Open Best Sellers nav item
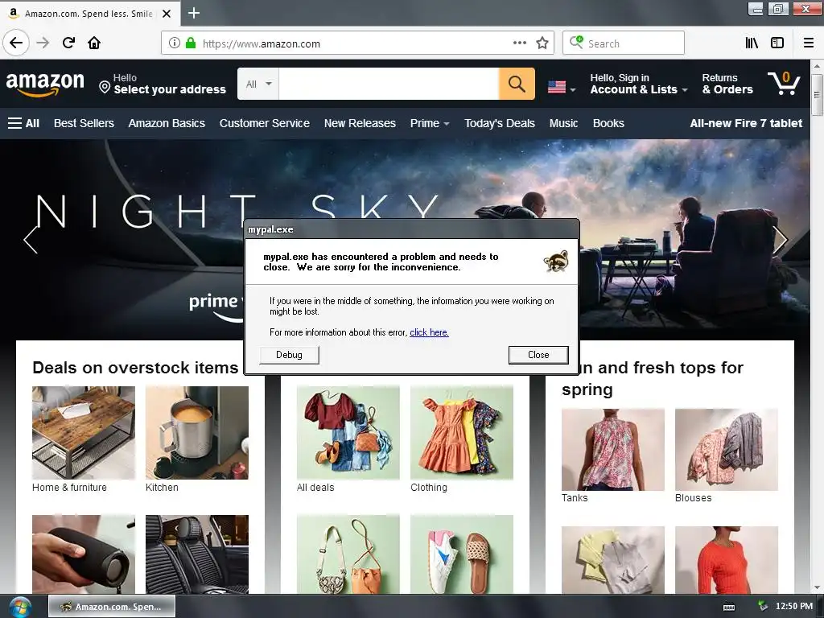Viewport: 824px width, 618px height. pos(84,123)
